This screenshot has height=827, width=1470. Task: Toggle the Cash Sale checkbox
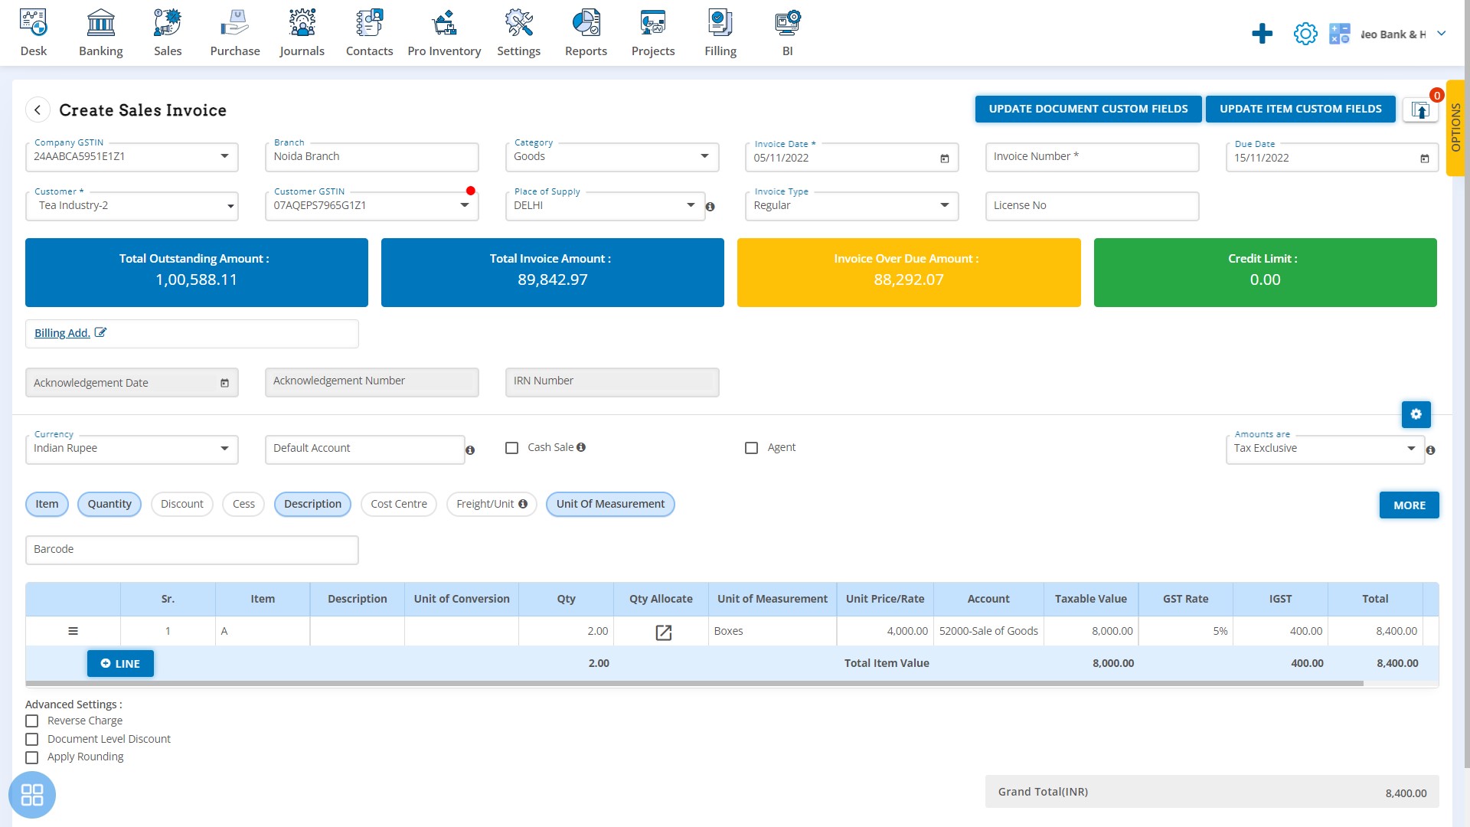[x=511, y=447]
